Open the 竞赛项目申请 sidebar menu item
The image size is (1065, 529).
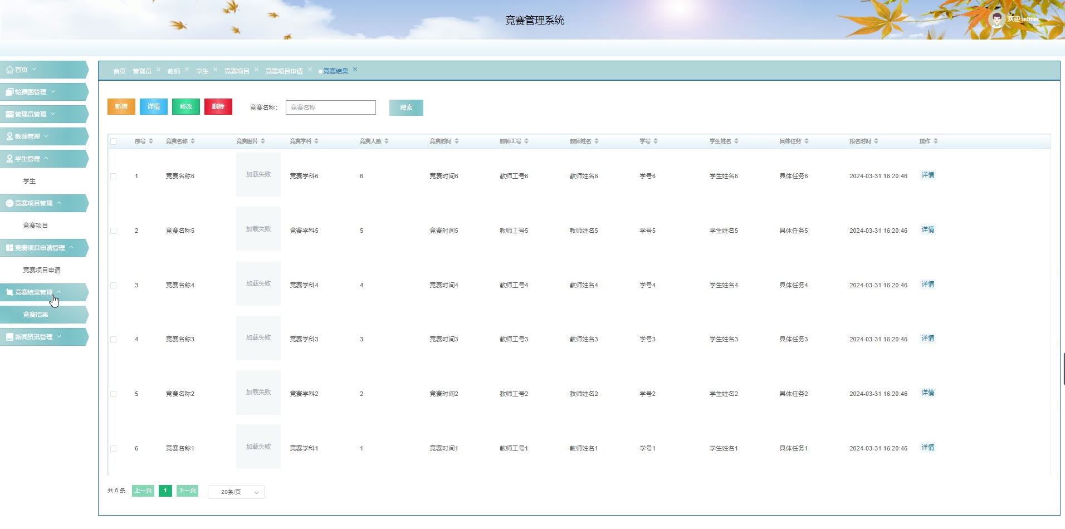click(x=42, y=270)
